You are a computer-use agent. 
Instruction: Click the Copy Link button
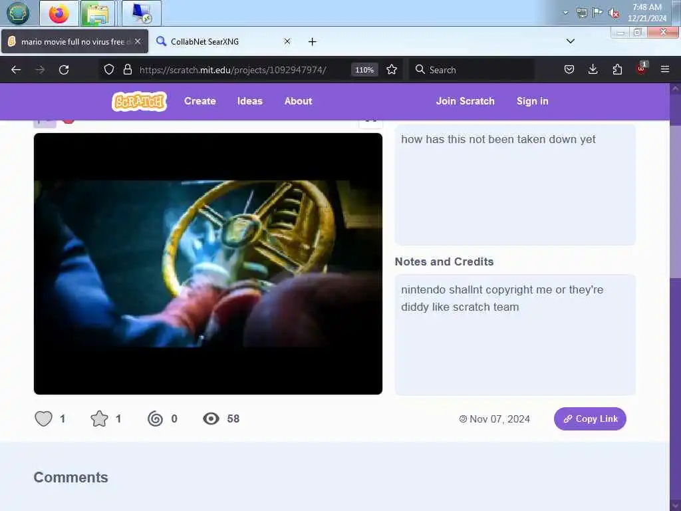590,419
